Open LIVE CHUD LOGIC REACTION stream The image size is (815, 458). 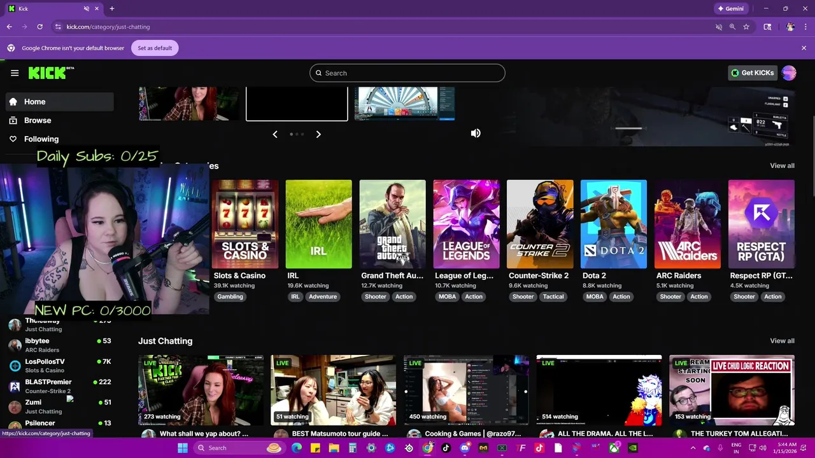pyautogui.click(x=732, y=390)
